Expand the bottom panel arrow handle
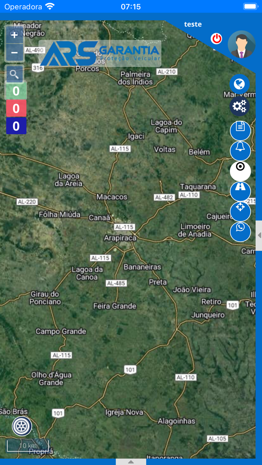The image size is (262, 465). 131,462
